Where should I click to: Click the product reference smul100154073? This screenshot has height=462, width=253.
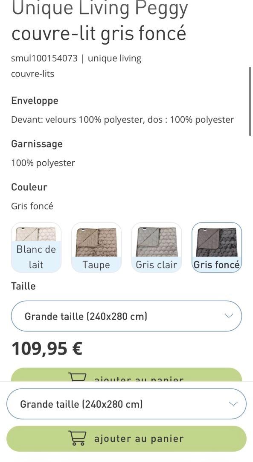(x=44, y=58)
